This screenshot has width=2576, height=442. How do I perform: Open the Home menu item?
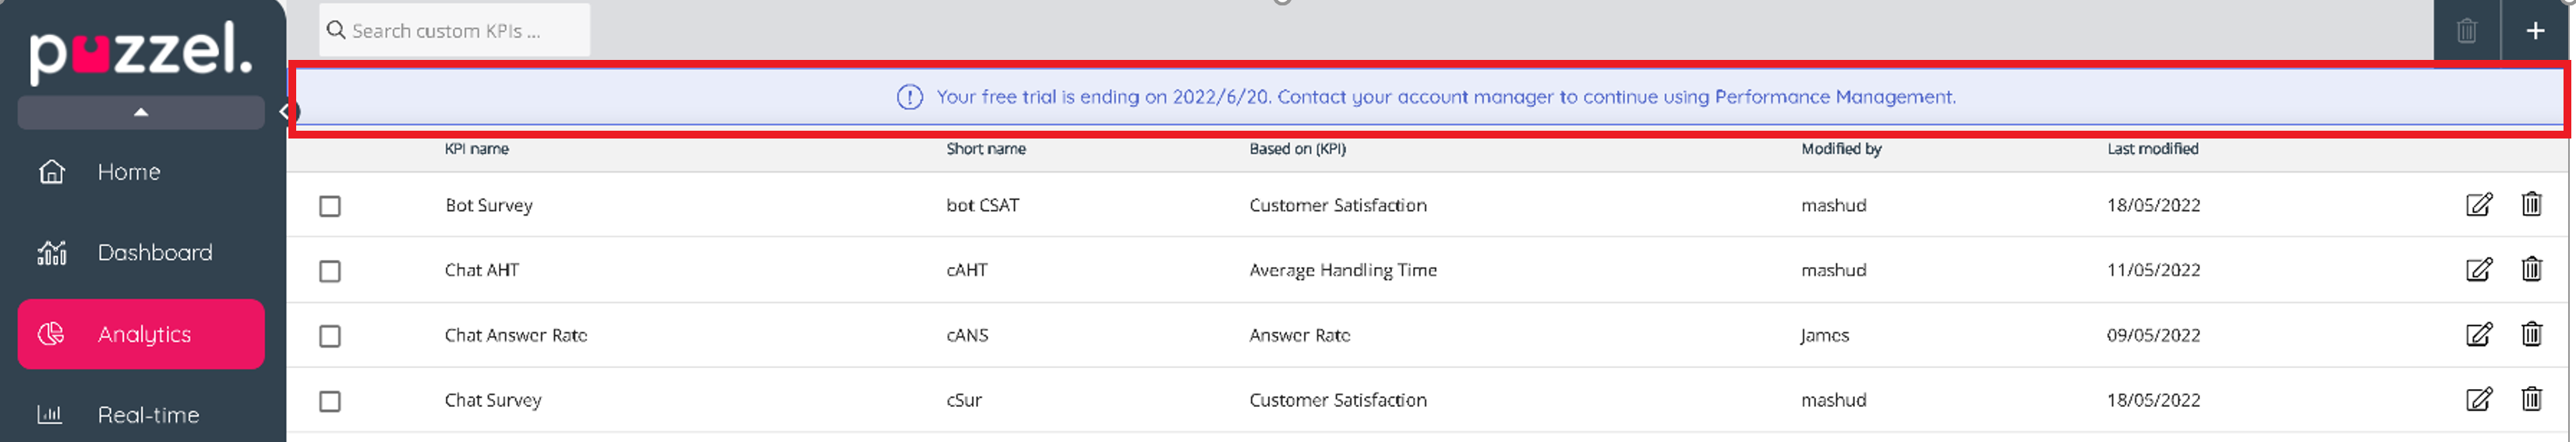(128, 172)
